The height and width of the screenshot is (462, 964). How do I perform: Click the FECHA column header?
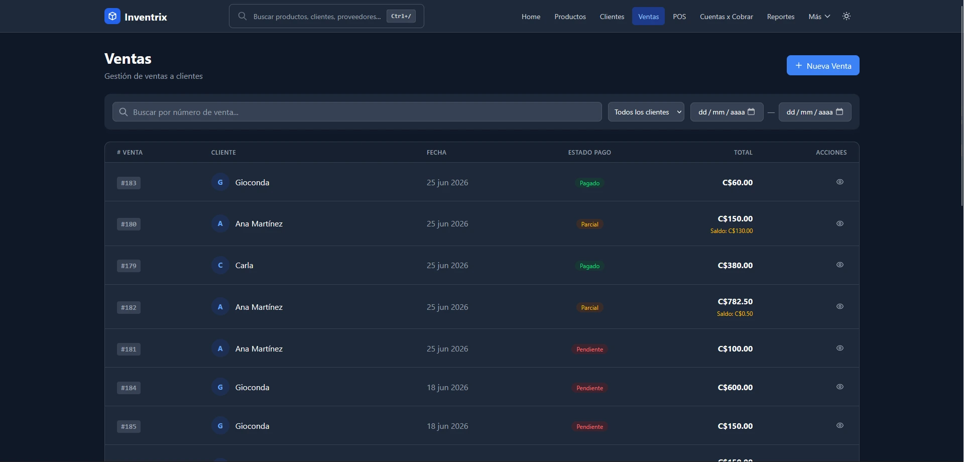436,152
